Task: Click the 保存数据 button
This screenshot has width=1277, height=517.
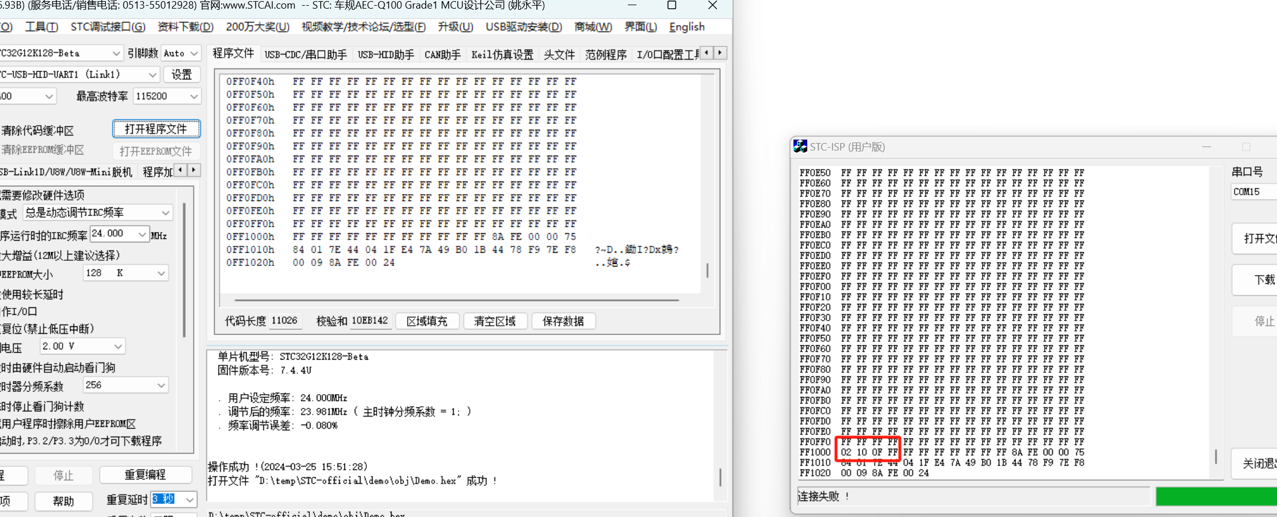Action: (x=563, y=321)
